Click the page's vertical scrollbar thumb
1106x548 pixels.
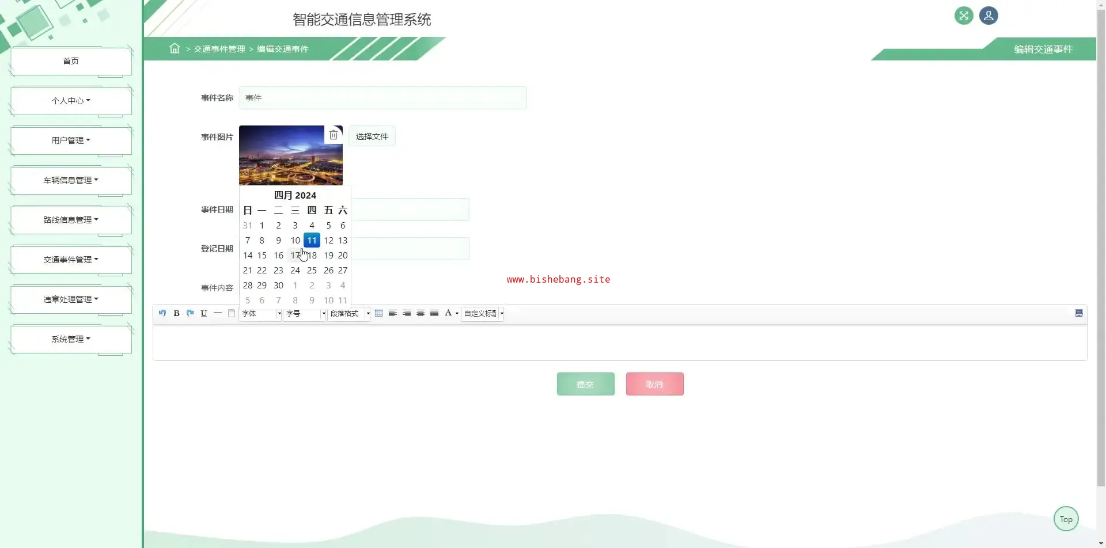point(1101,248)
